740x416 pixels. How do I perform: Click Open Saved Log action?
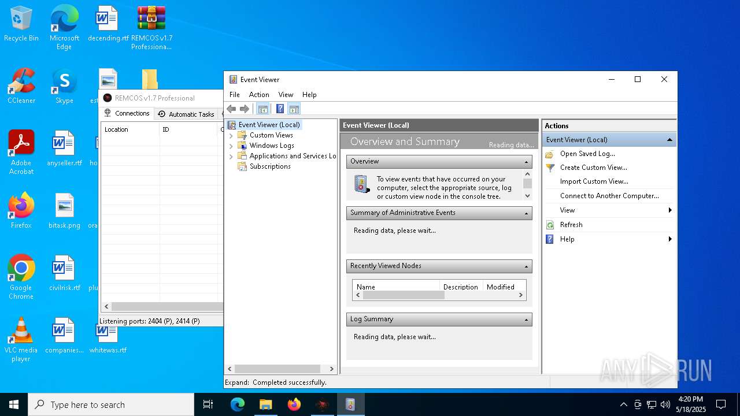pyautogui.click(x=587, y=153)
